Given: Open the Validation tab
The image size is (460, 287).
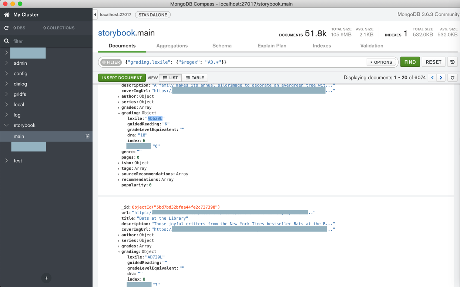Looking at the screenshot, I should (372, 46).
